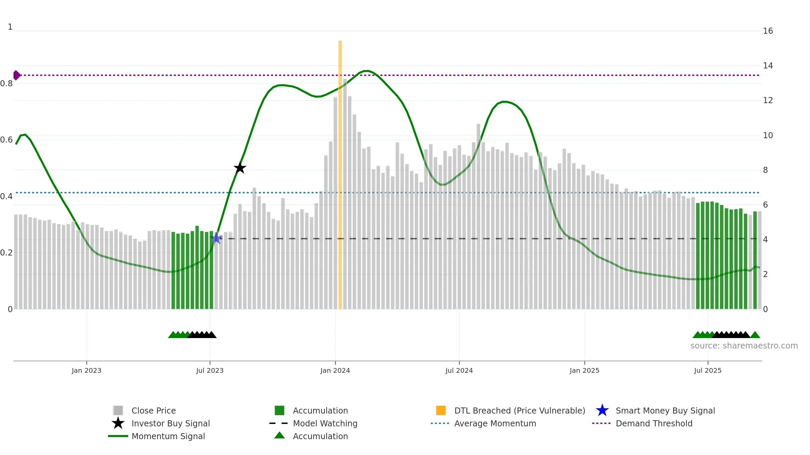Click the Jul 2024 axis label

click(x=459, y=370)
